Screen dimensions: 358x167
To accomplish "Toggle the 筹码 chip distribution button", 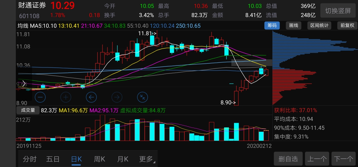I will pos(272,26).
